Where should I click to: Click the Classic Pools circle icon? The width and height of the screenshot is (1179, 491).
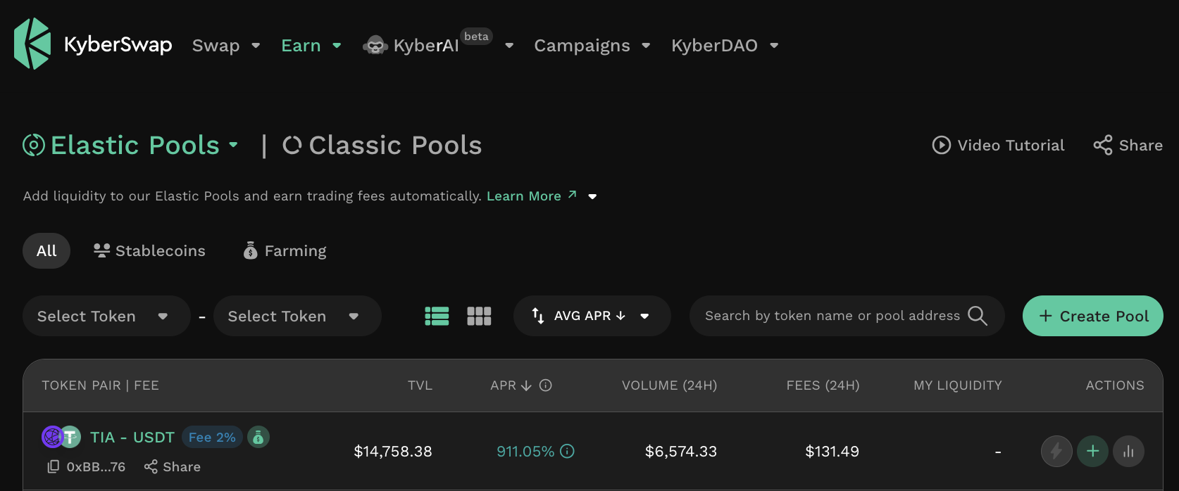(292, 145)
